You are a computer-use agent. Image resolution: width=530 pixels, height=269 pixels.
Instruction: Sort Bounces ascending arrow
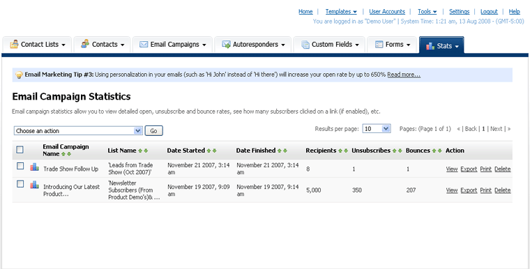coord(434,151)
